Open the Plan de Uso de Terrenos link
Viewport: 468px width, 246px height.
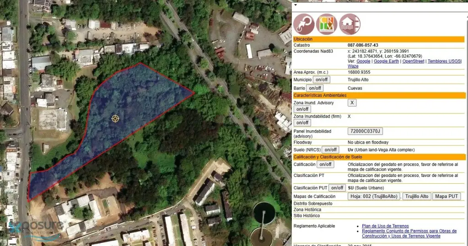[385, 226]
